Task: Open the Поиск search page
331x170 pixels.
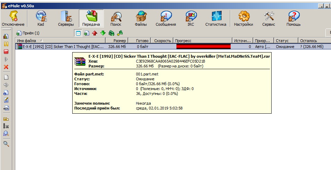Action: pos(116,19)
